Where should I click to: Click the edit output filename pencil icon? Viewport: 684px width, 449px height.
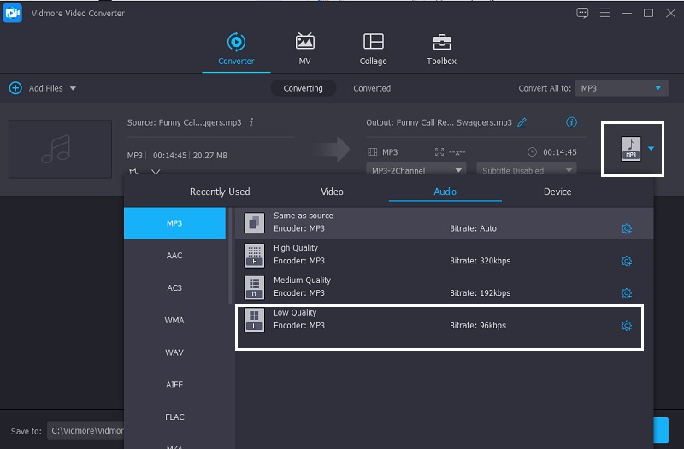522,122
